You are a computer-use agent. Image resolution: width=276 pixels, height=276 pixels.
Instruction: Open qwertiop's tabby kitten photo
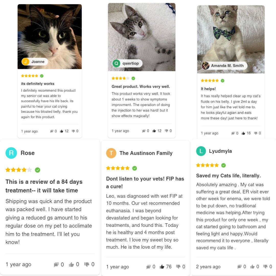click(142, 37)
